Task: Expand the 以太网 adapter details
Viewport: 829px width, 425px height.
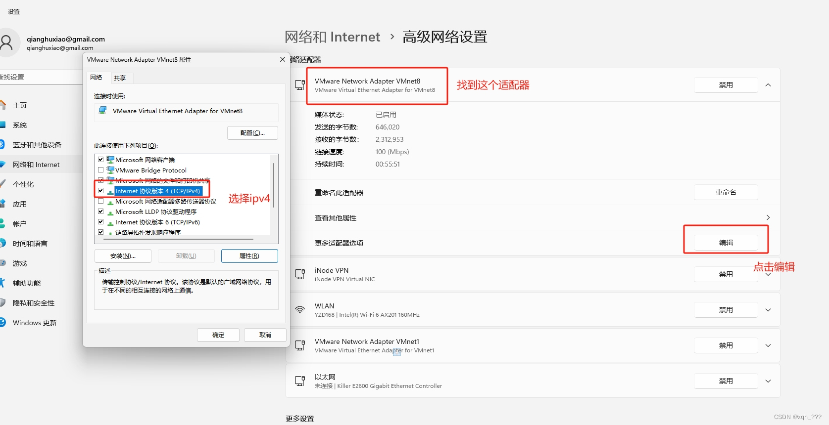Action: (768, 381)
